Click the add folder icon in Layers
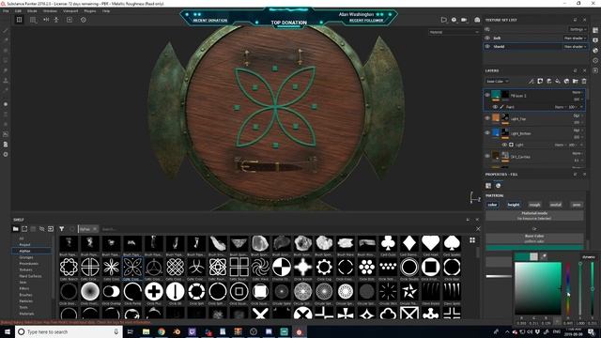The image size is (601, 338). point(575,82)
